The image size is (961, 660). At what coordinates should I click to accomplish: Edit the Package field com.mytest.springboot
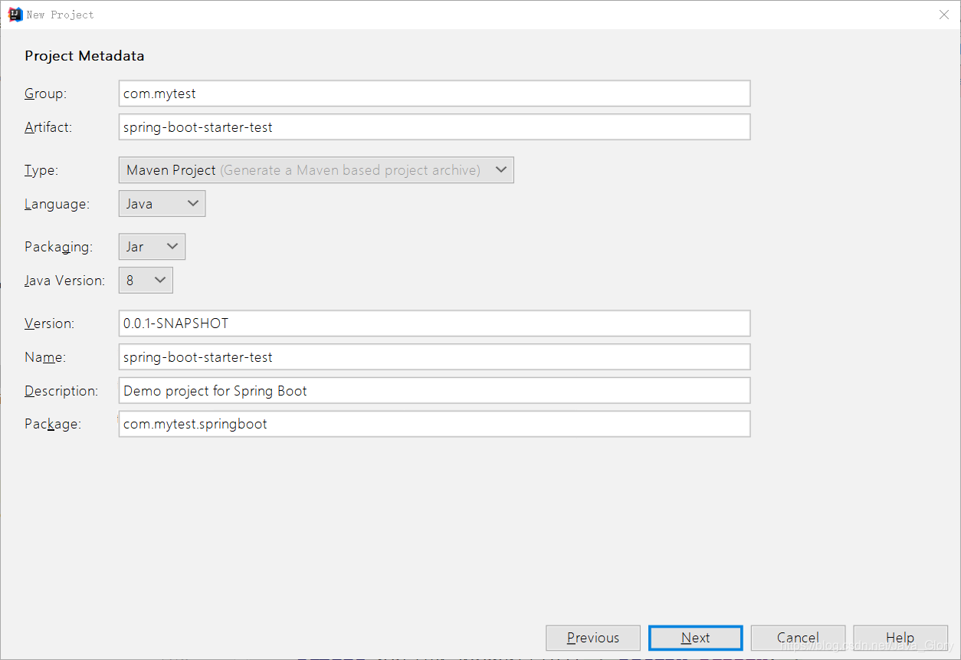coord(435,424)
